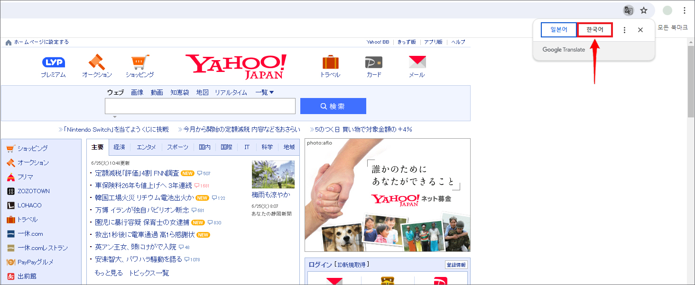The height and width of the screenshot is (285, 695).
Task: Switch to the スポーツ news tab
Action: tap(178, 147)
